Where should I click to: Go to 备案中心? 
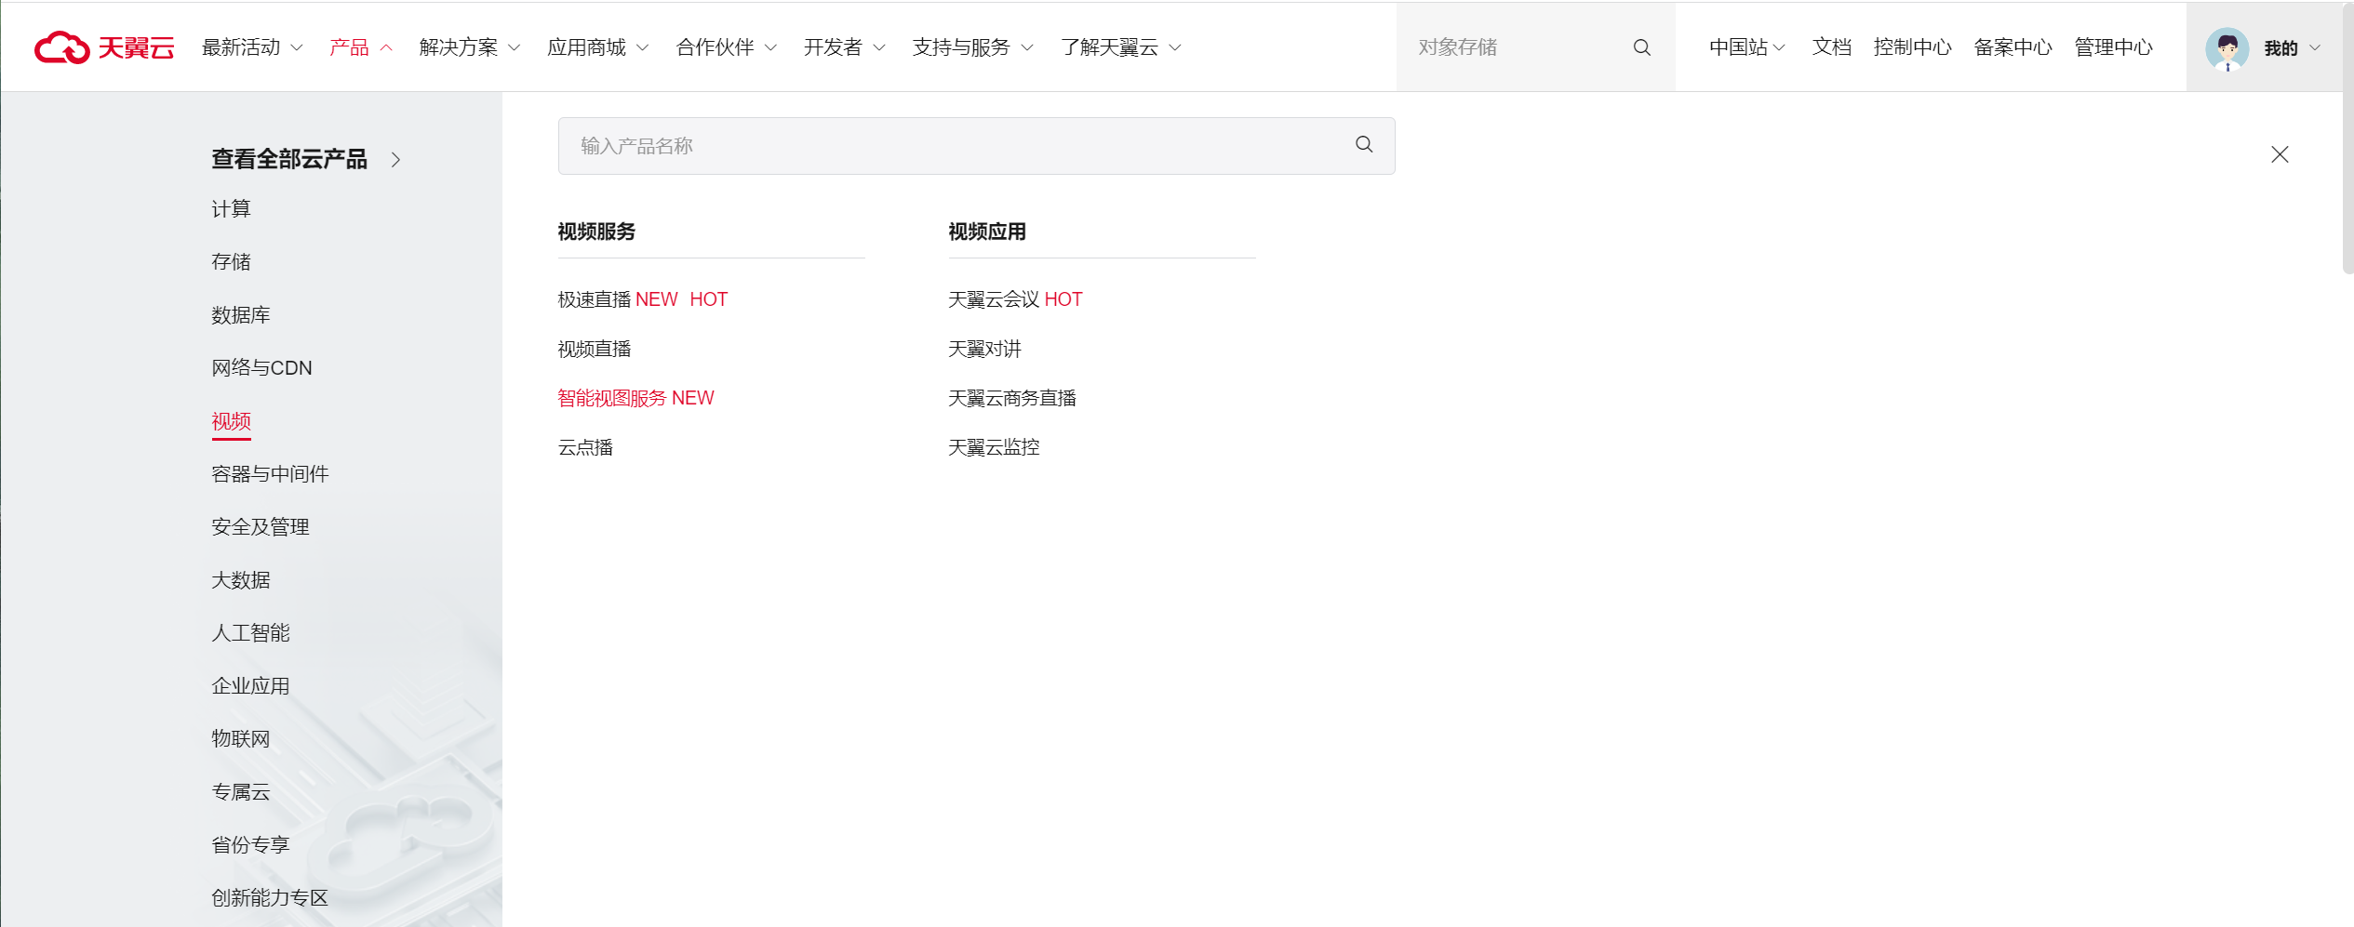pyautogui.click(x=2013, y=47)
